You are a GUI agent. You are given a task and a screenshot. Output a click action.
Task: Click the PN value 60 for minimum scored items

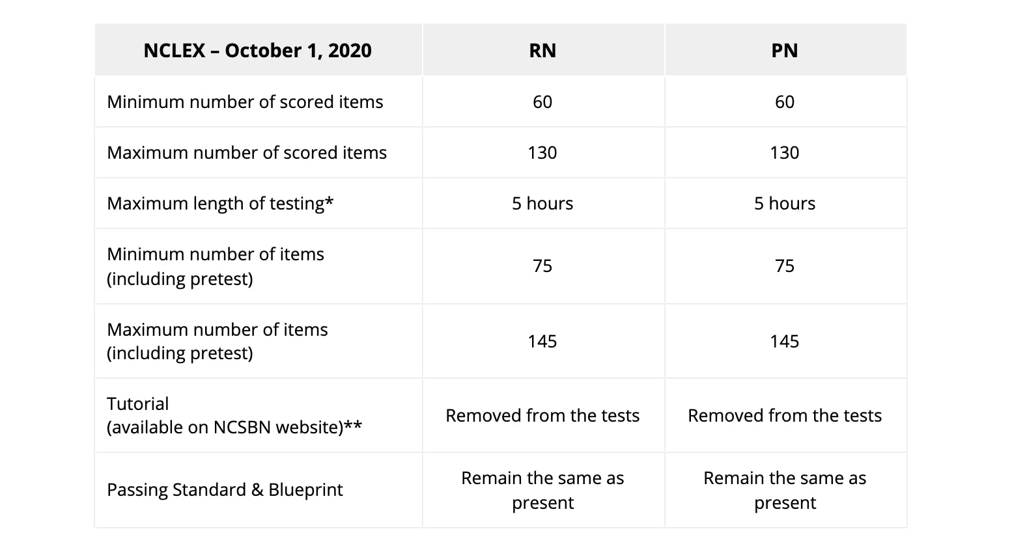click(x=785, y=102)
